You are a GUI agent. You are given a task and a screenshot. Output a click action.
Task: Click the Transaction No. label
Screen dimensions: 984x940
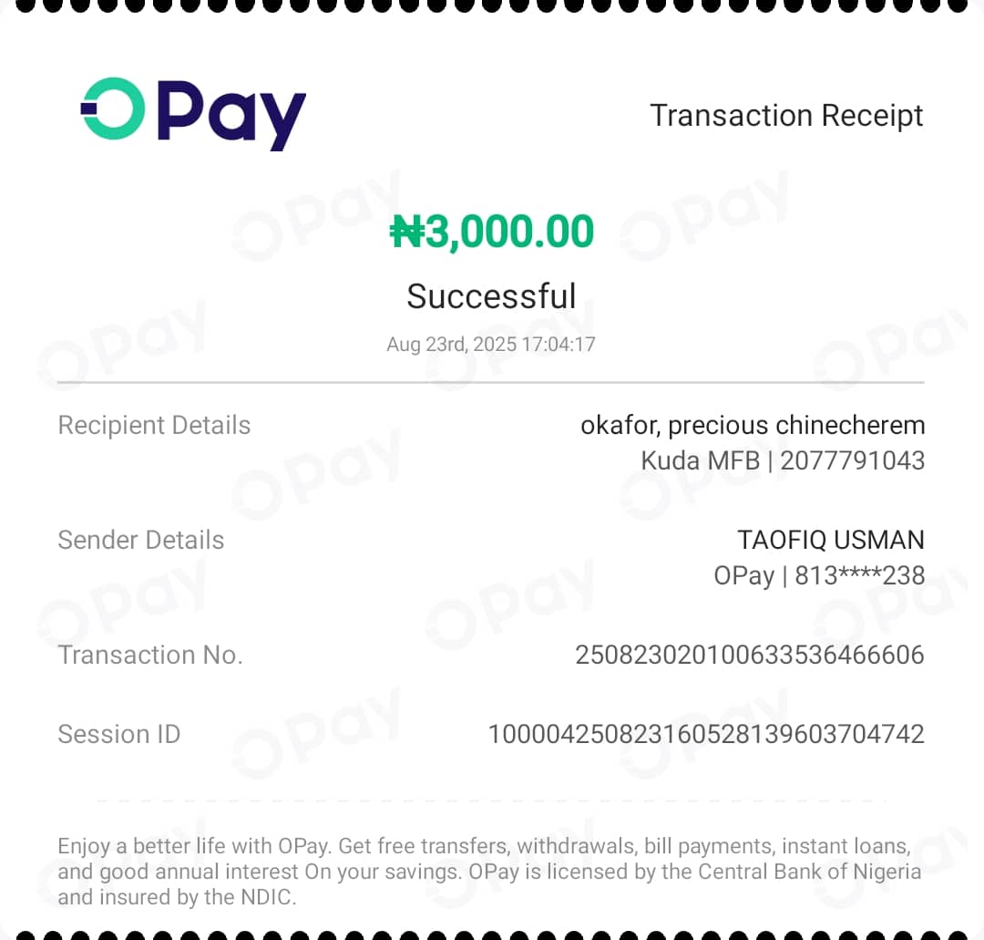150,655
